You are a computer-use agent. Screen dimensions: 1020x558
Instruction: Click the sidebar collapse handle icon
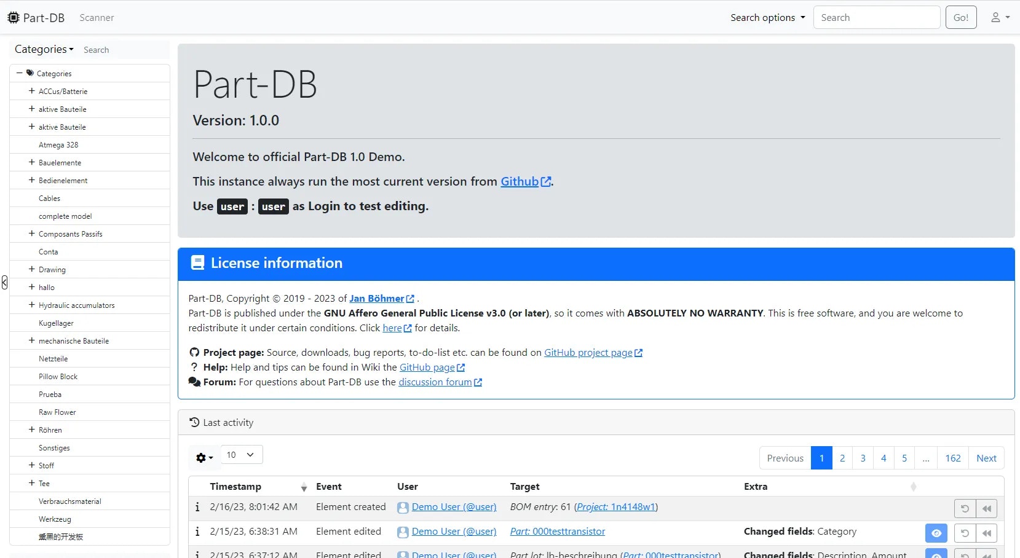coord(4,283)
